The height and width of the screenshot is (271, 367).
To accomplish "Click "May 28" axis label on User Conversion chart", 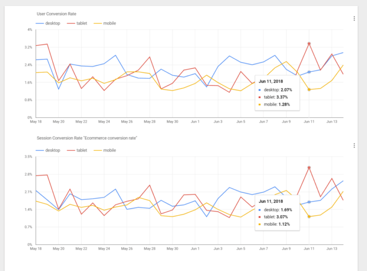I will [150, 122].
